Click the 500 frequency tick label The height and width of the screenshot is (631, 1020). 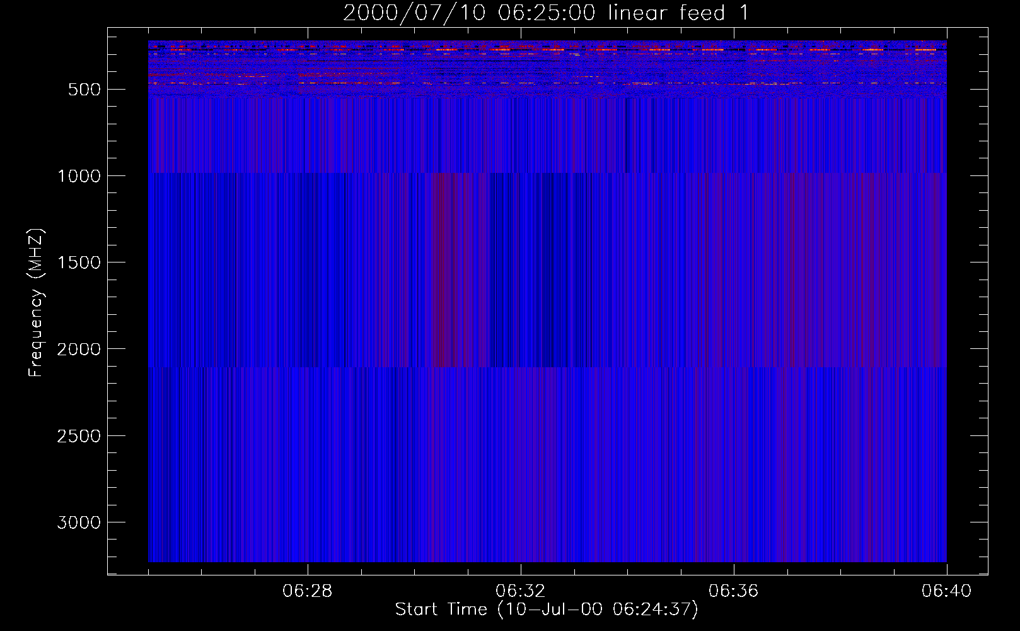[84, 90]
